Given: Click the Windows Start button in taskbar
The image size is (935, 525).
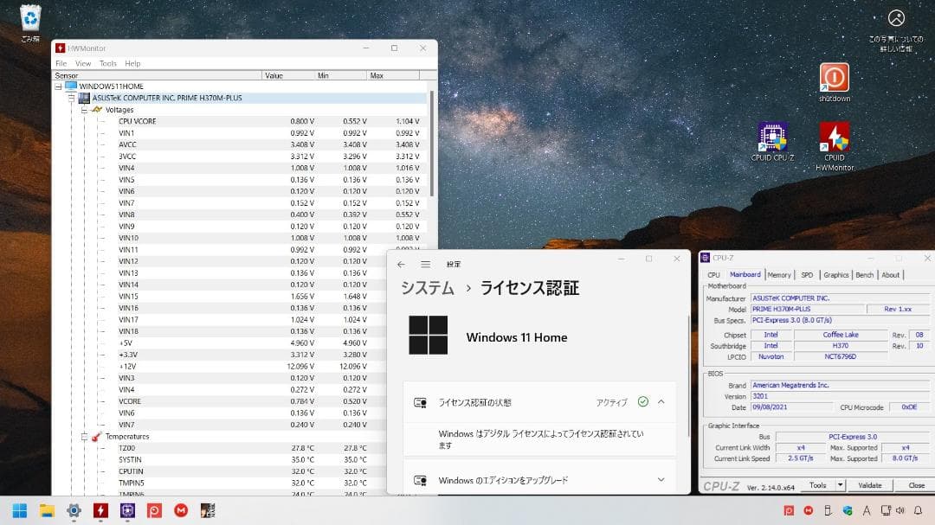Looking at the screenshot, I should [x=19, y=510].
